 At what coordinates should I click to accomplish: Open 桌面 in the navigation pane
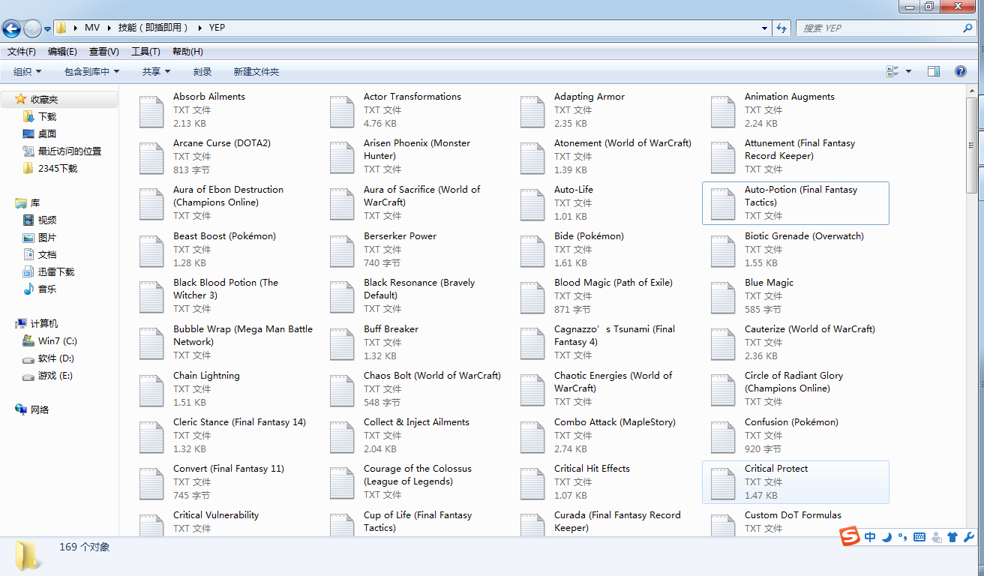pyautogui.click(x=47, y=133)
